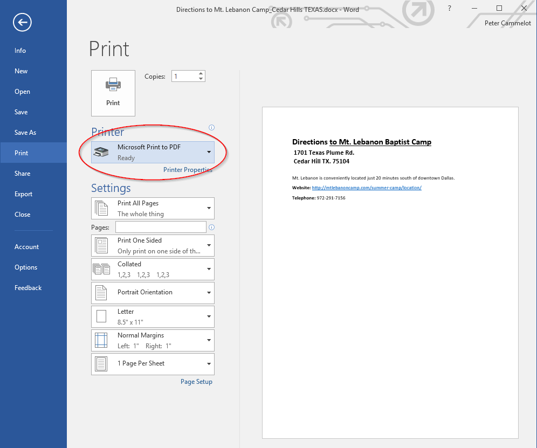Open the Printer Properties link
The height and width of the screenshot is (448, 537).
(x=188, y=170)
